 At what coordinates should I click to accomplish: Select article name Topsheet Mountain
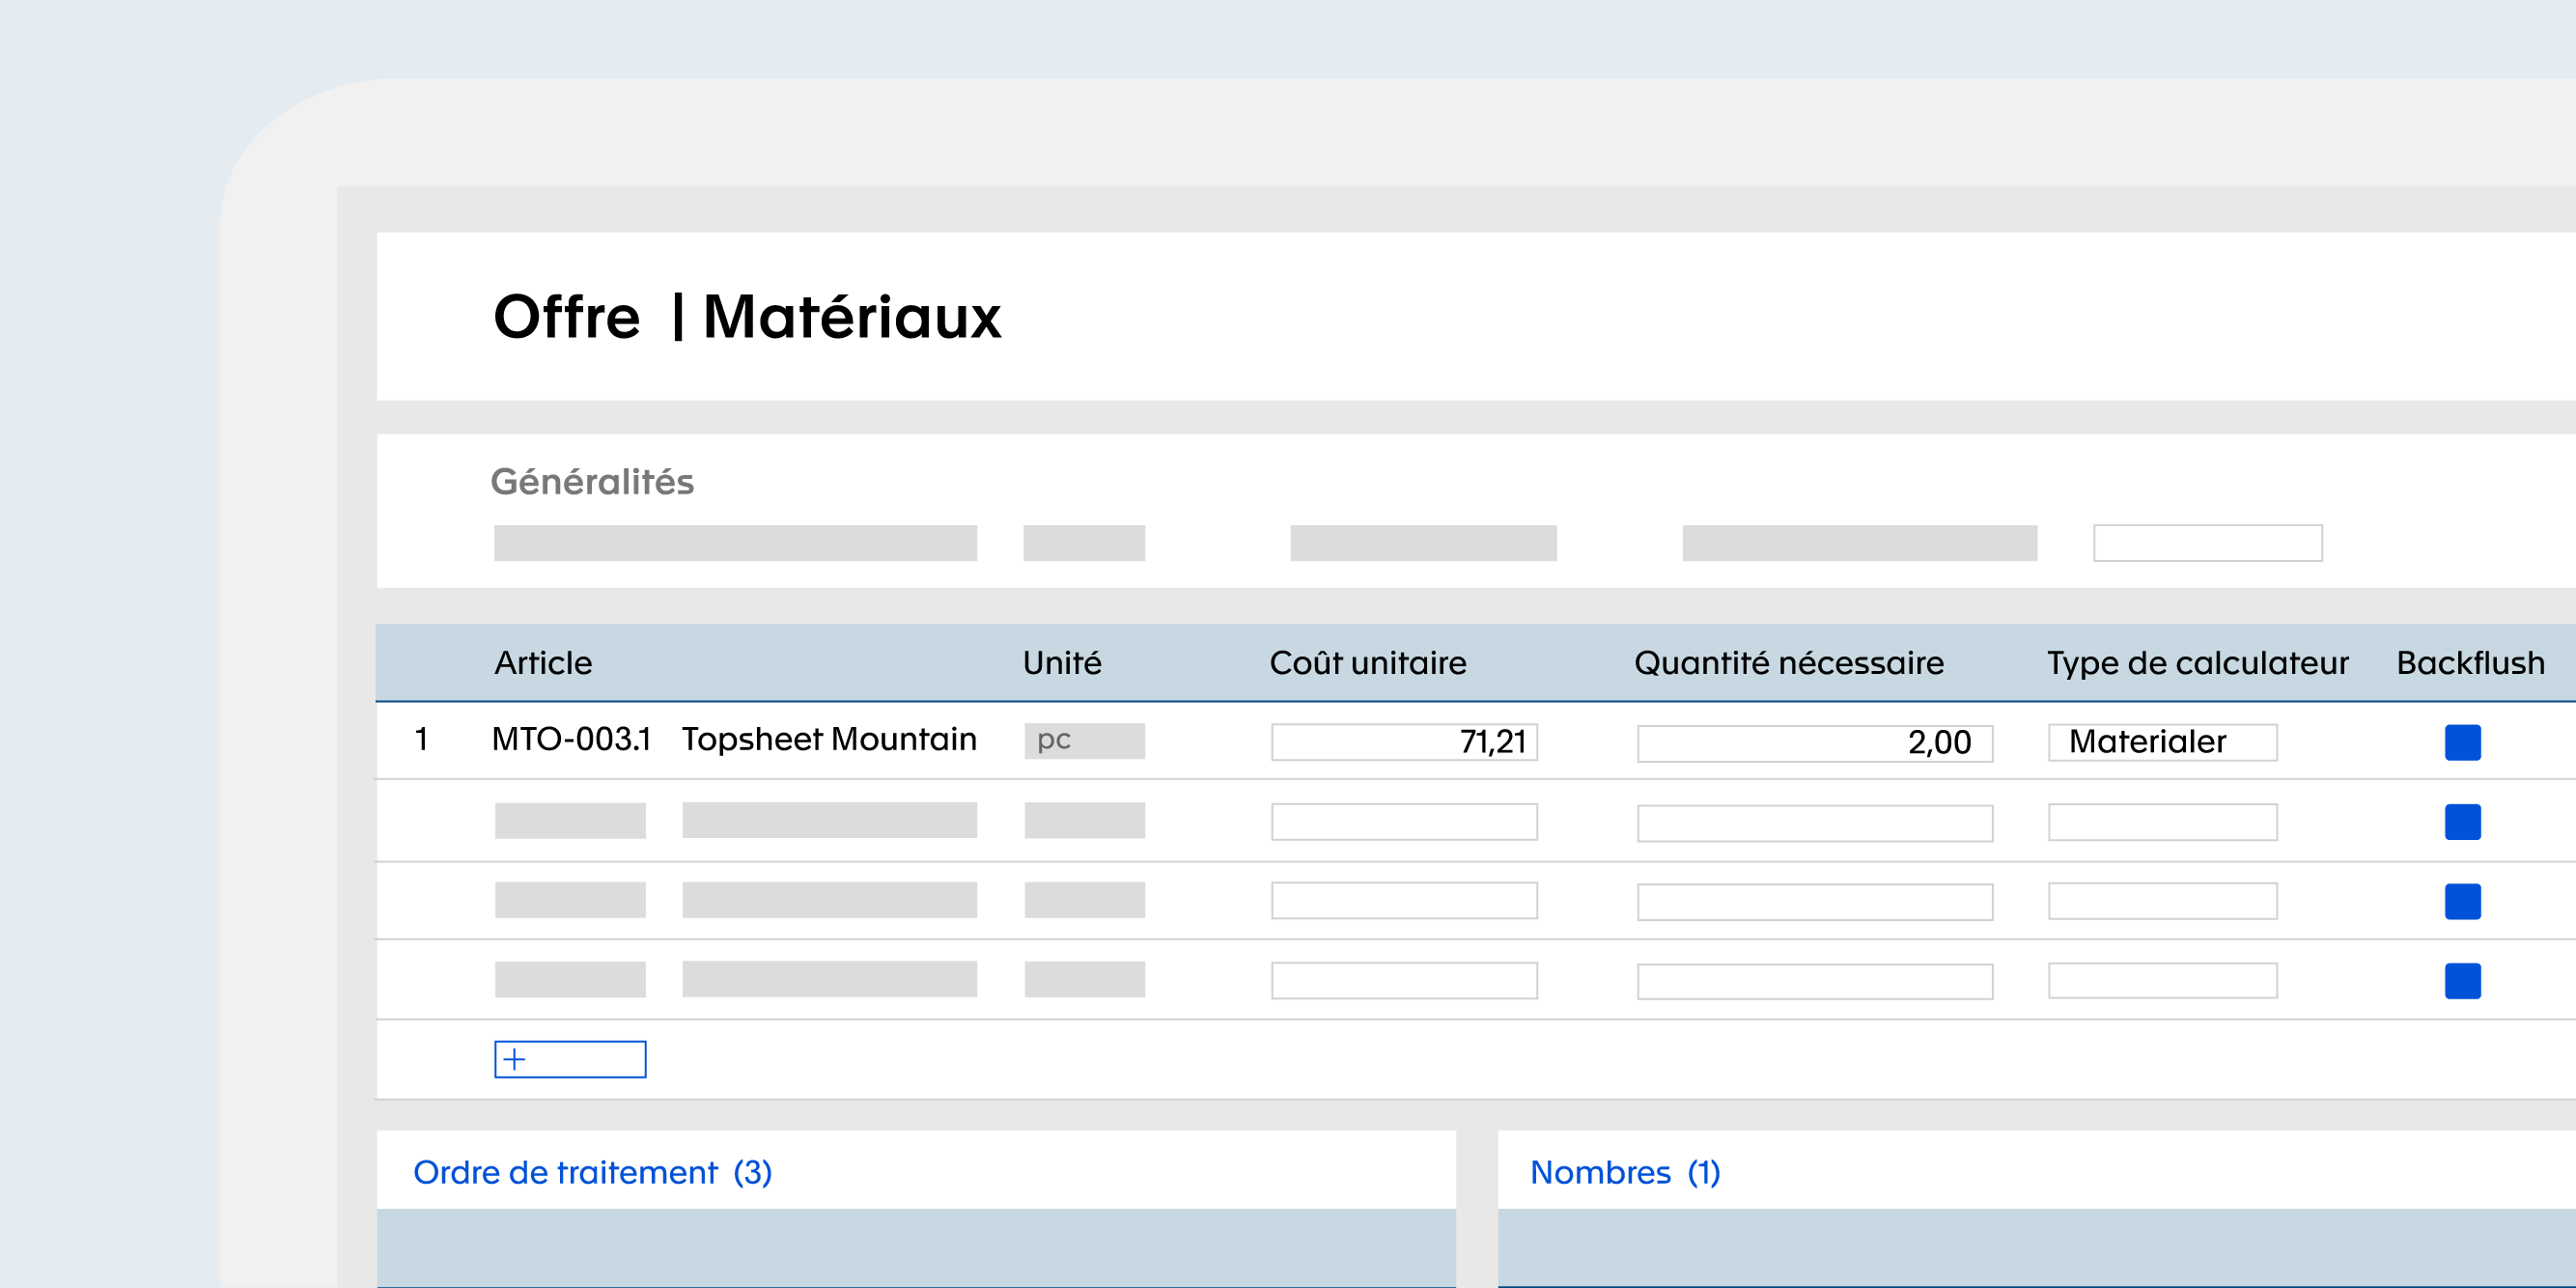(x=829, y=739)
